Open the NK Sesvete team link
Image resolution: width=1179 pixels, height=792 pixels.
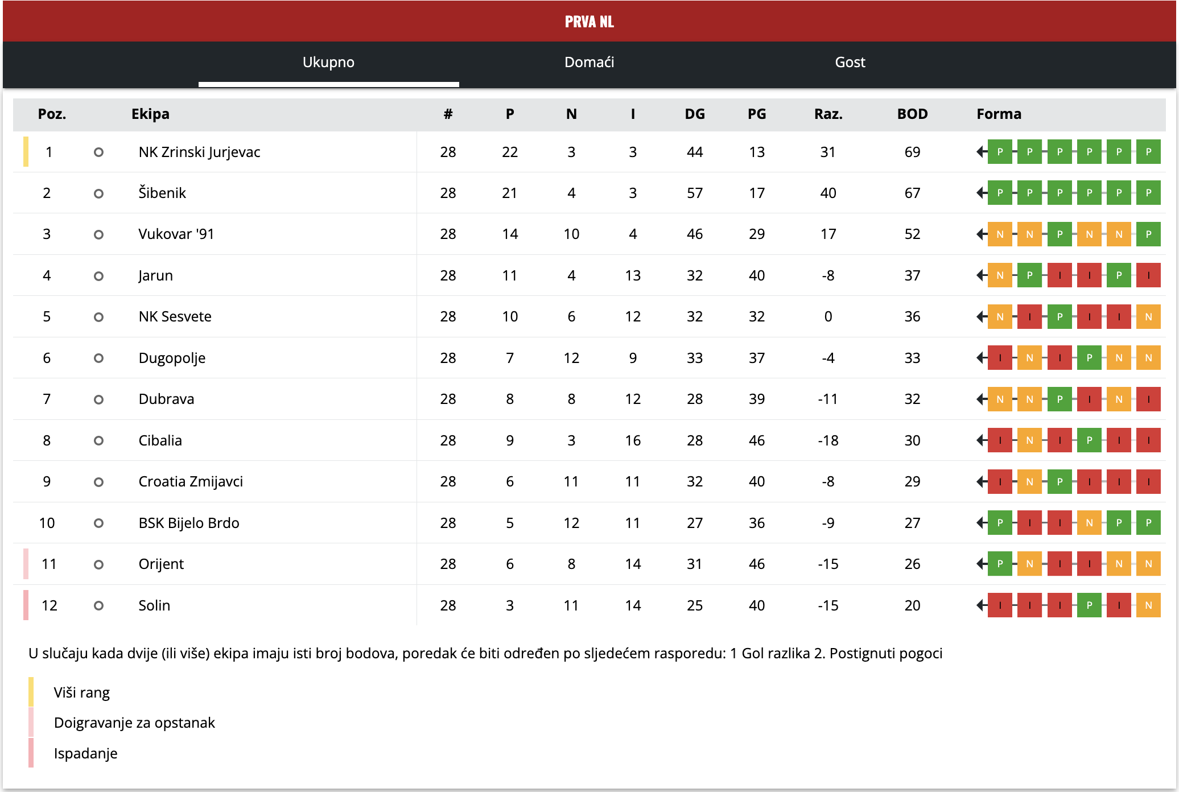tap(175, 316)
